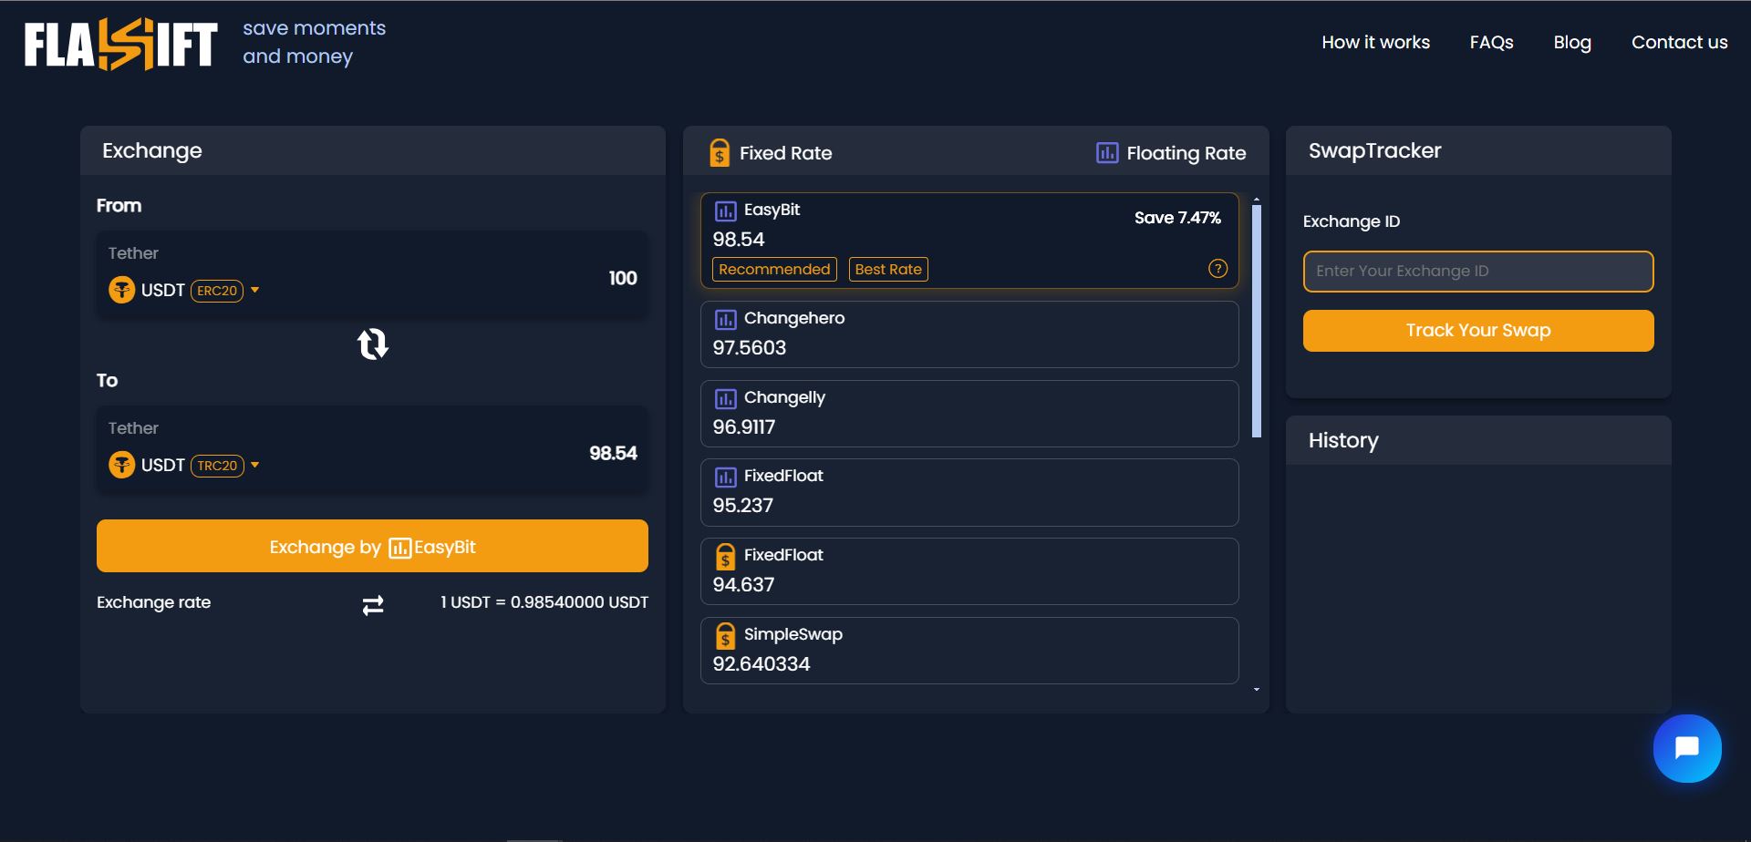Click the Tether coin icon in To
This screenshot has width=1751, height=842.
(121, 465)
